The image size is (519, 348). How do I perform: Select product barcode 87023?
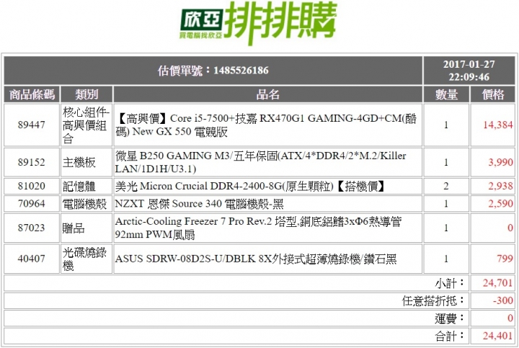pyautogui.click(x=32, y=228)
